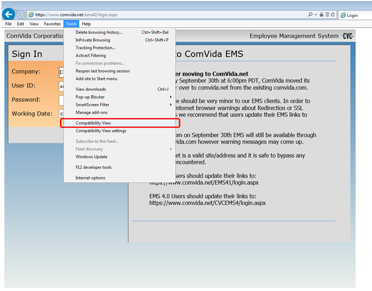372x291 pixels.
Task: Click the security lock icon in address bar
Action: tap(322, 15)
